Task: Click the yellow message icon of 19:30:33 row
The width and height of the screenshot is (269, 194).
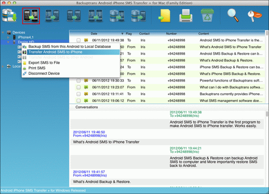Action: 86,81
